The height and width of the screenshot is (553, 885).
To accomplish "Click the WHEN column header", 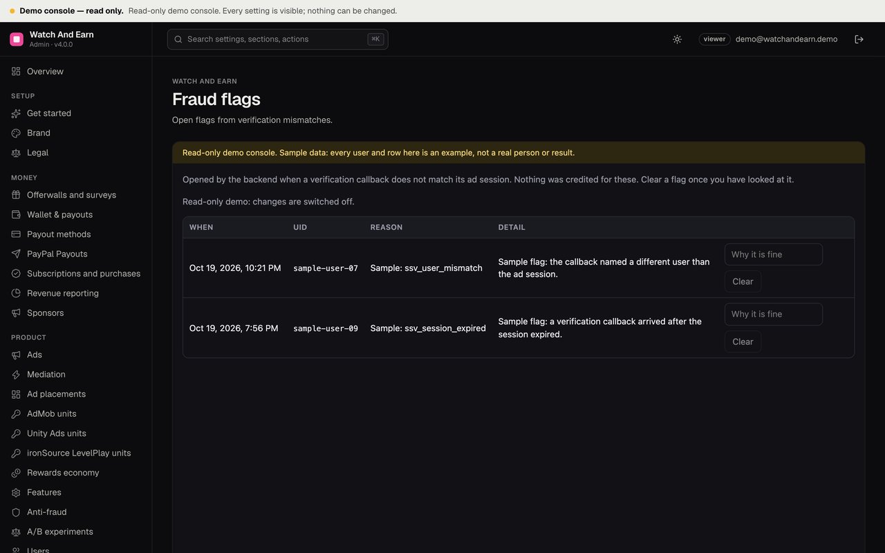I will (201, 227).
